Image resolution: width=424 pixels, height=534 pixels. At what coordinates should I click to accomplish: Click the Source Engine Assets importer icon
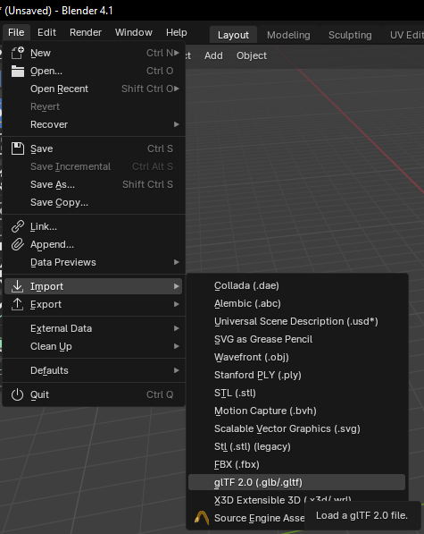202,518
